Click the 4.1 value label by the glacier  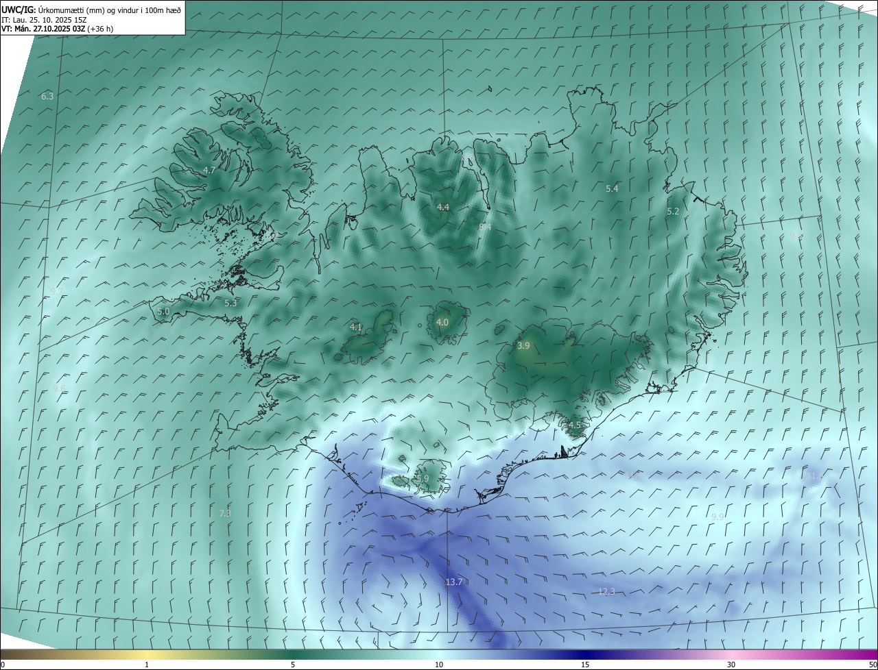(x=356, y=327)
